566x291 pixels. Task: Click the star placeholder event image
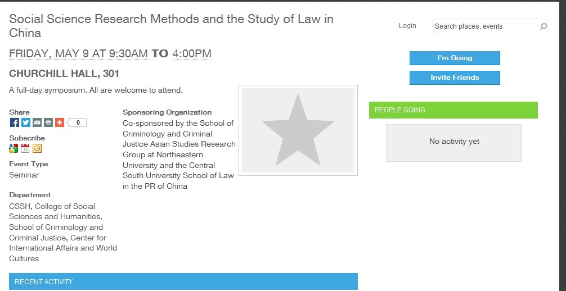298,130
